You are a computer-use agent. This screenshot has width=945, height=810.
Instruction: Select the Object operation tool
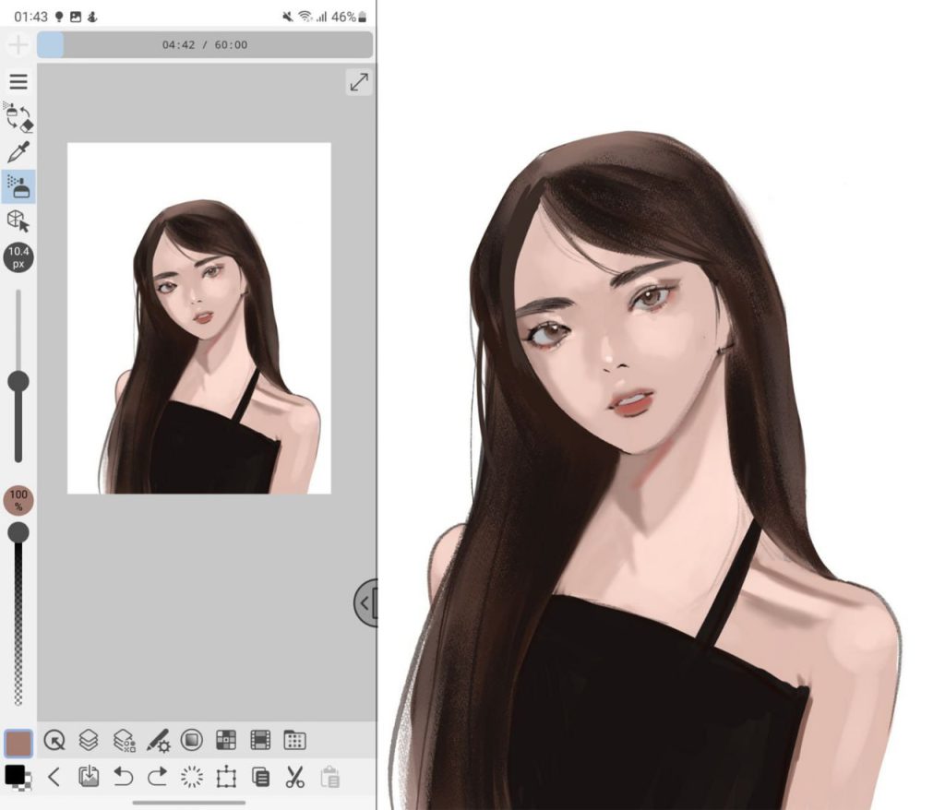coord(18,220)
